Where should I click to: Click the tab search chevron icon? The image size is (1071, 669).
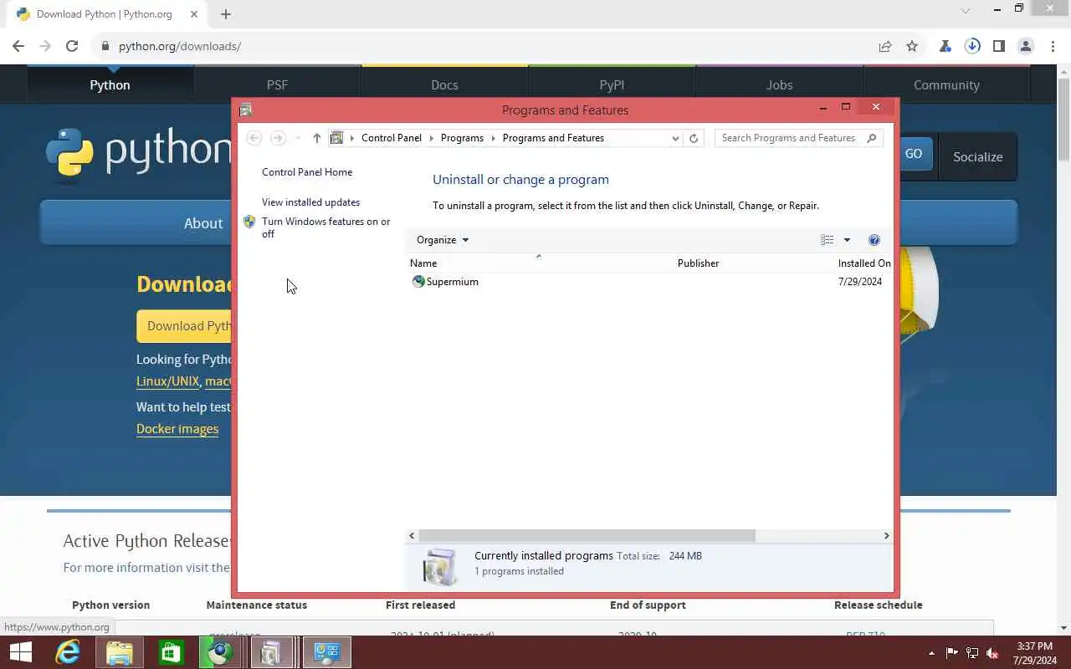coord(966,11)
